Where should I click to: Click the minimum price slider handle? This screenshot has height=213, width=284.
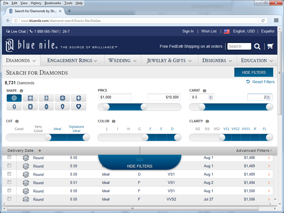pyautogui.click(x=106, y=107)
